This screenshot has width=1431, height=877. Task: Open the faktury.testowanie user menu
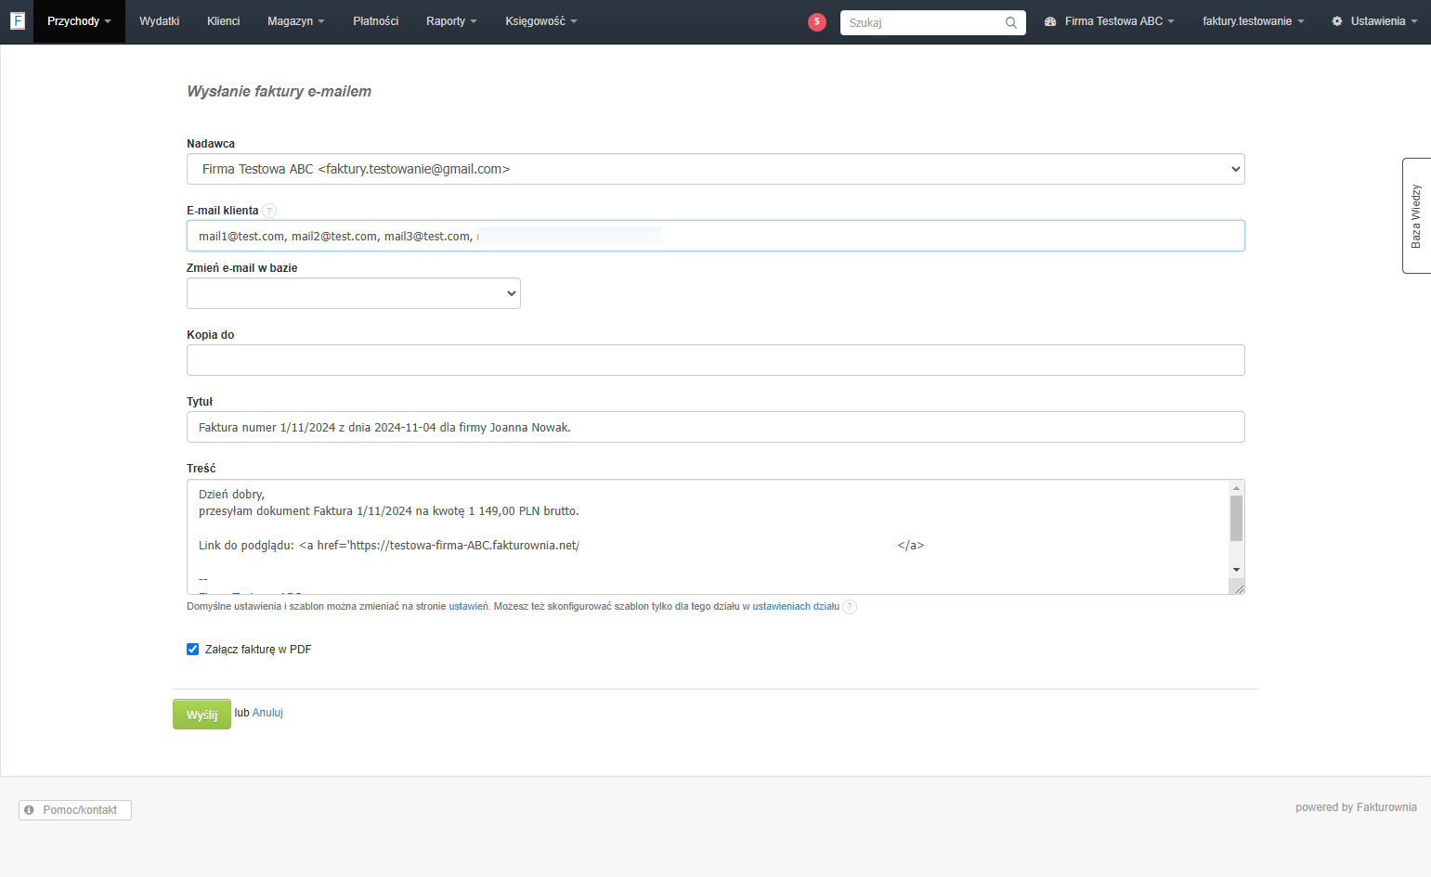(x=1253, y=21)
